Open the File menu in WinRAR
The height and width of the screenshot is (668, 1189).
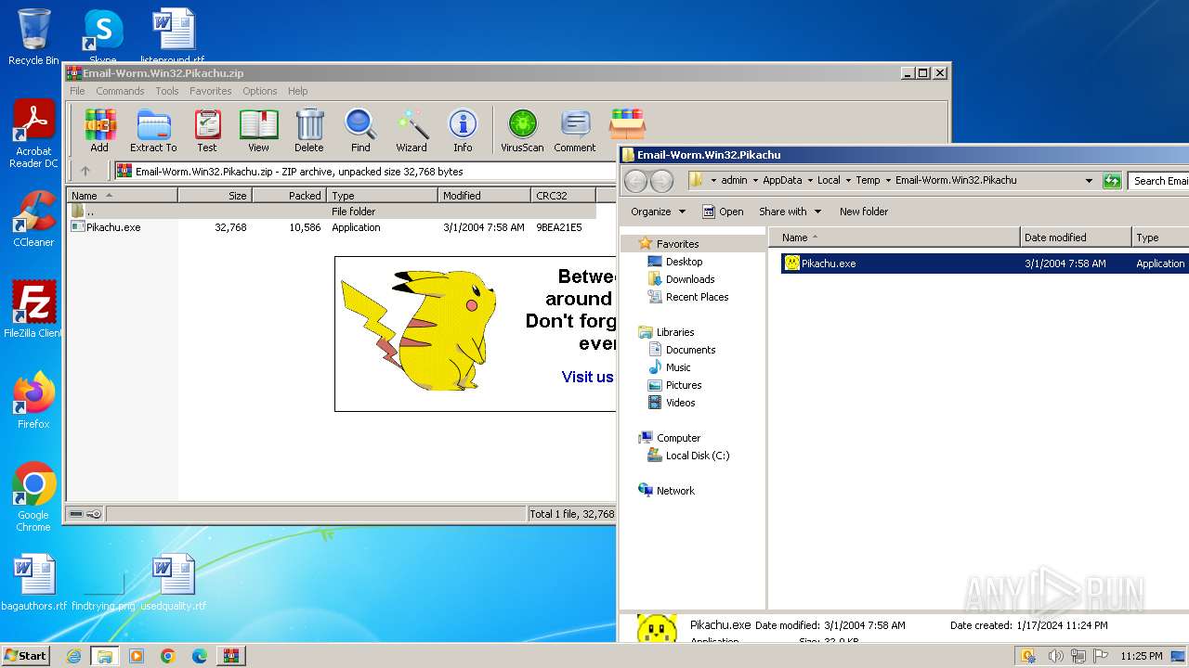tap(77, 91)
